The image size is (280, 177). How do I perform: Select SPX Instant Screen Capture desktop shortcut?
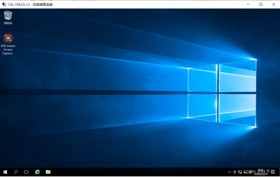coord(8,44)
